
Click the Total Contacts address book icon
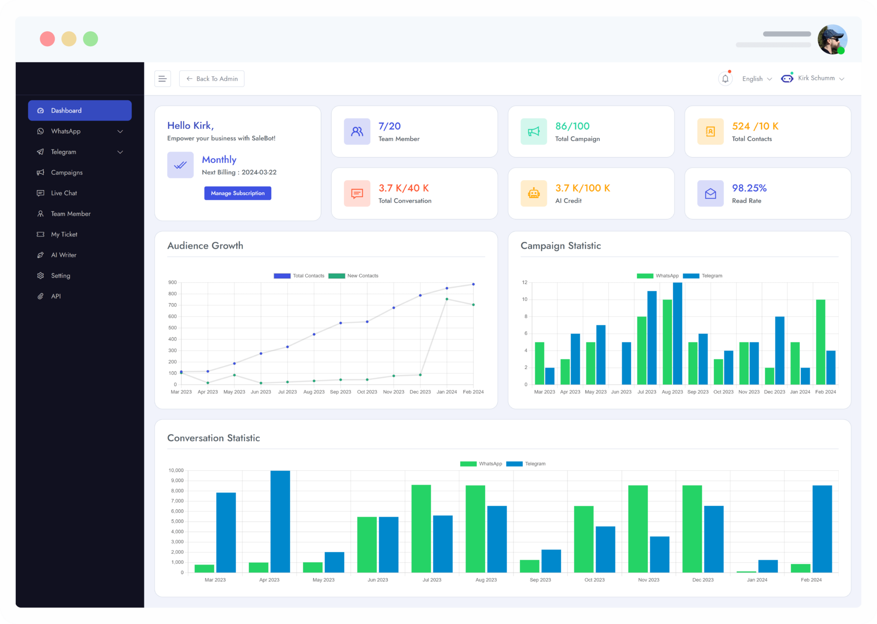point(710,131)
